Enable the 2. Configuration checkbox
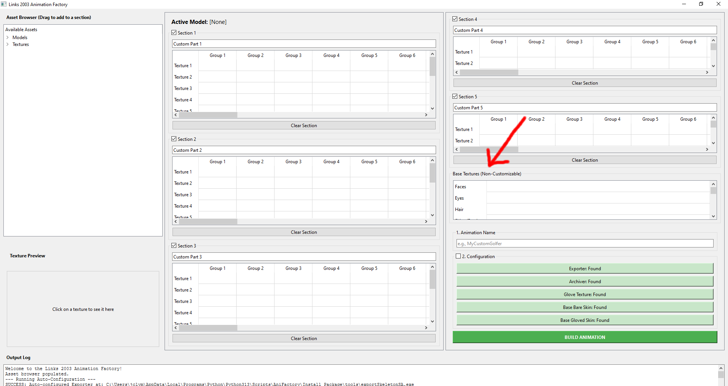The height and width of the screenshot is (386, 728). (x=458, y=256)
